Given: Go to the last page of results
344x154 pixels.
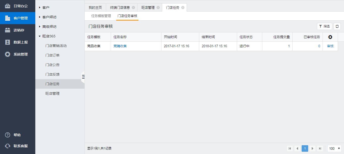Looking at the screenshot, I should (x=320, y=148).
